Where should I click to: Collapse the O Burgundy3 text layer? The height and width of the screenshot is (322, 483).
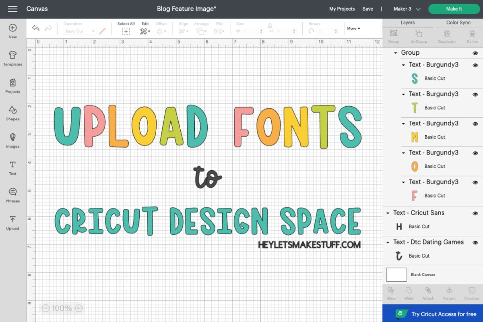403,153
